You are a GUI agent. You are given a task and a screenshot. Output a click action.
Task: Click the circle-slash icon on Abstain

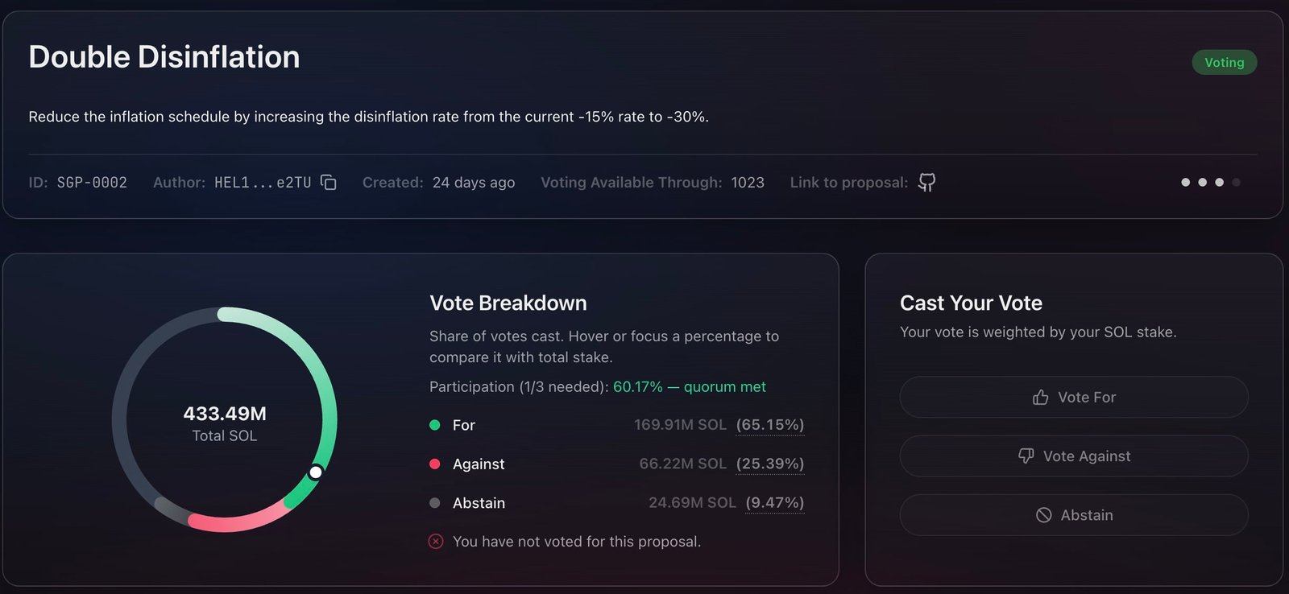pos(1043,515)
